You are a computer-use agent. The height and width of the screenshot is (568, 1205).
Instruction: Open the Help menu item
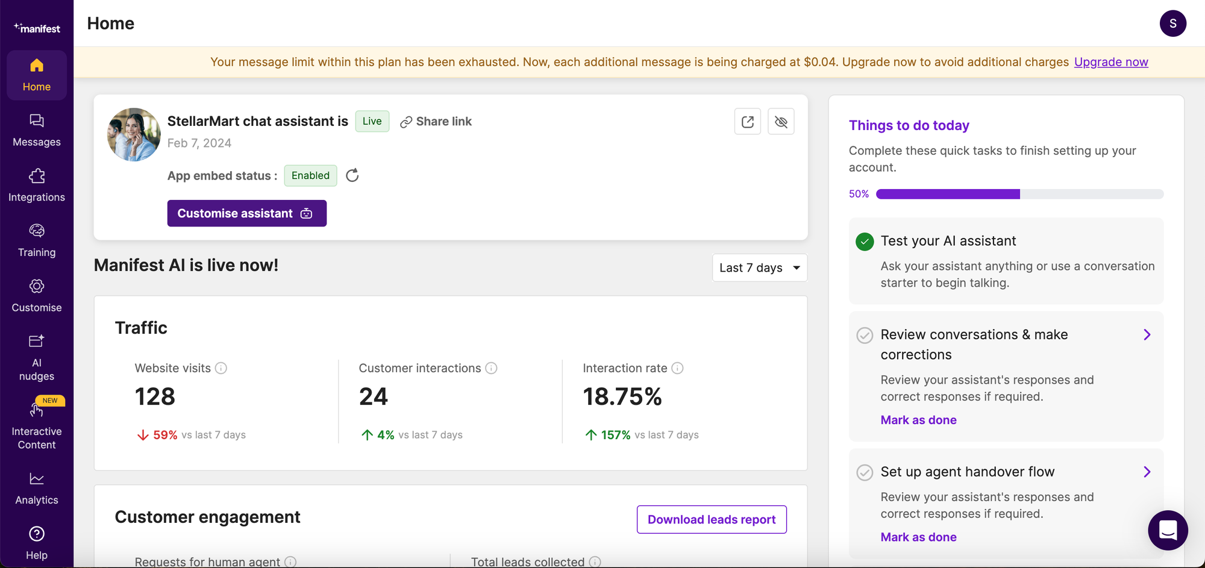[37, 543]
